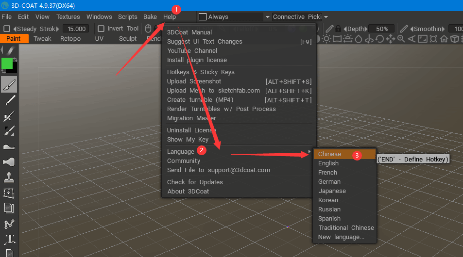Click the panorama background icon
The image size is (463, 257).
(337, 39)
